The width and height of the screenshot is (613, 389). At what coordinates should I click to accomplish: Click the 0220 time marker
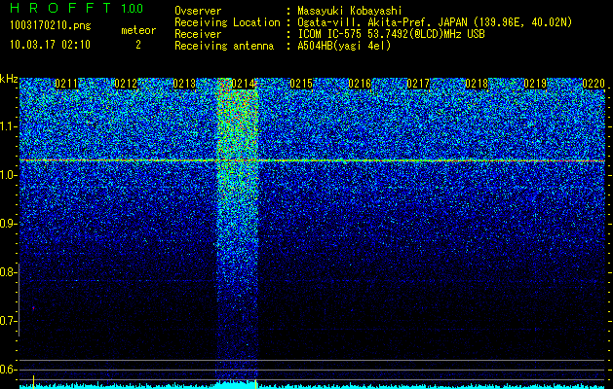click(x=594, y=84)
